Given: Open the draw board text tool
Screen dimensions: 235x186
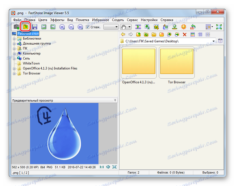Looking at the screenshot, I should tap(165, 27).
